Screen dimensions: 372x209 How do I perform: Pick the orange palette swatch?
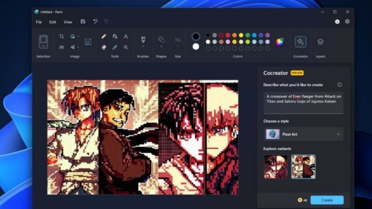tap(234, 35)
